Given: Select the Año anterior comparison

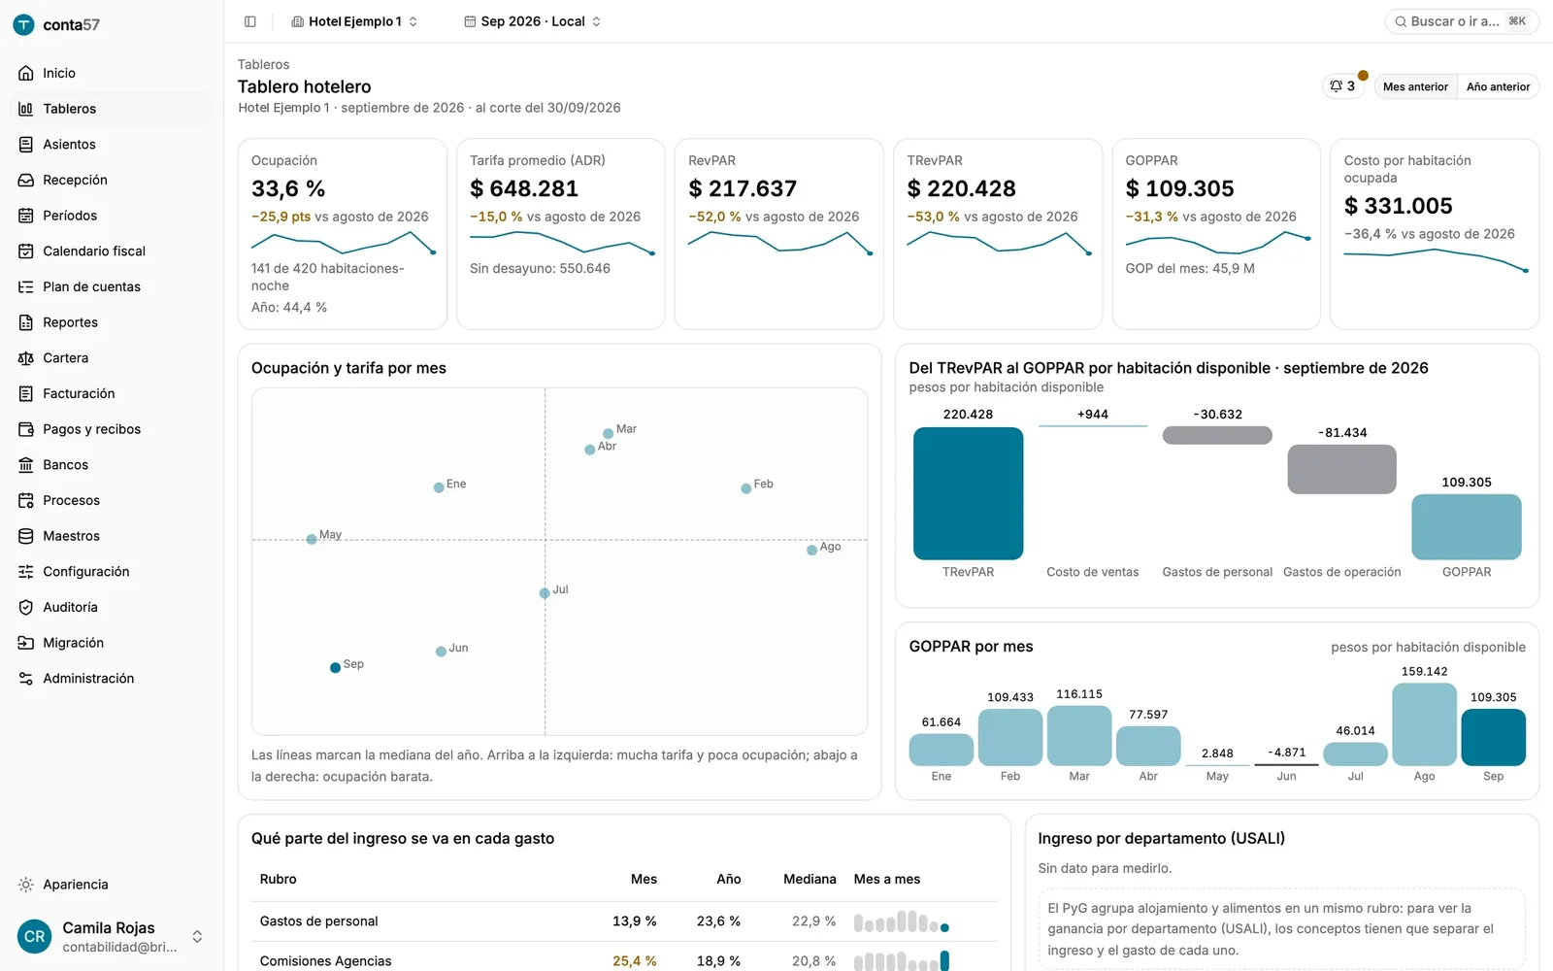Looking at the screenshot, I should 1498,86.
